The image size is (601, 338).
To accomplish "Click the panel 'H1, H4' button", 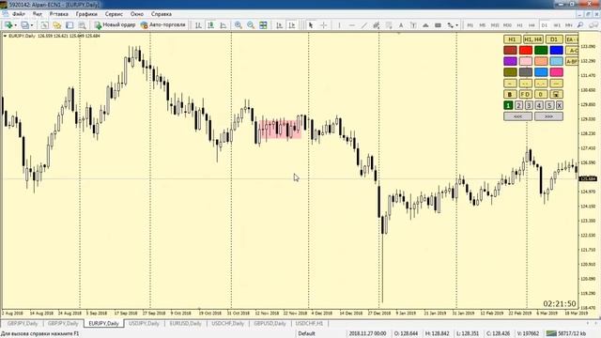I will [532, 39].
